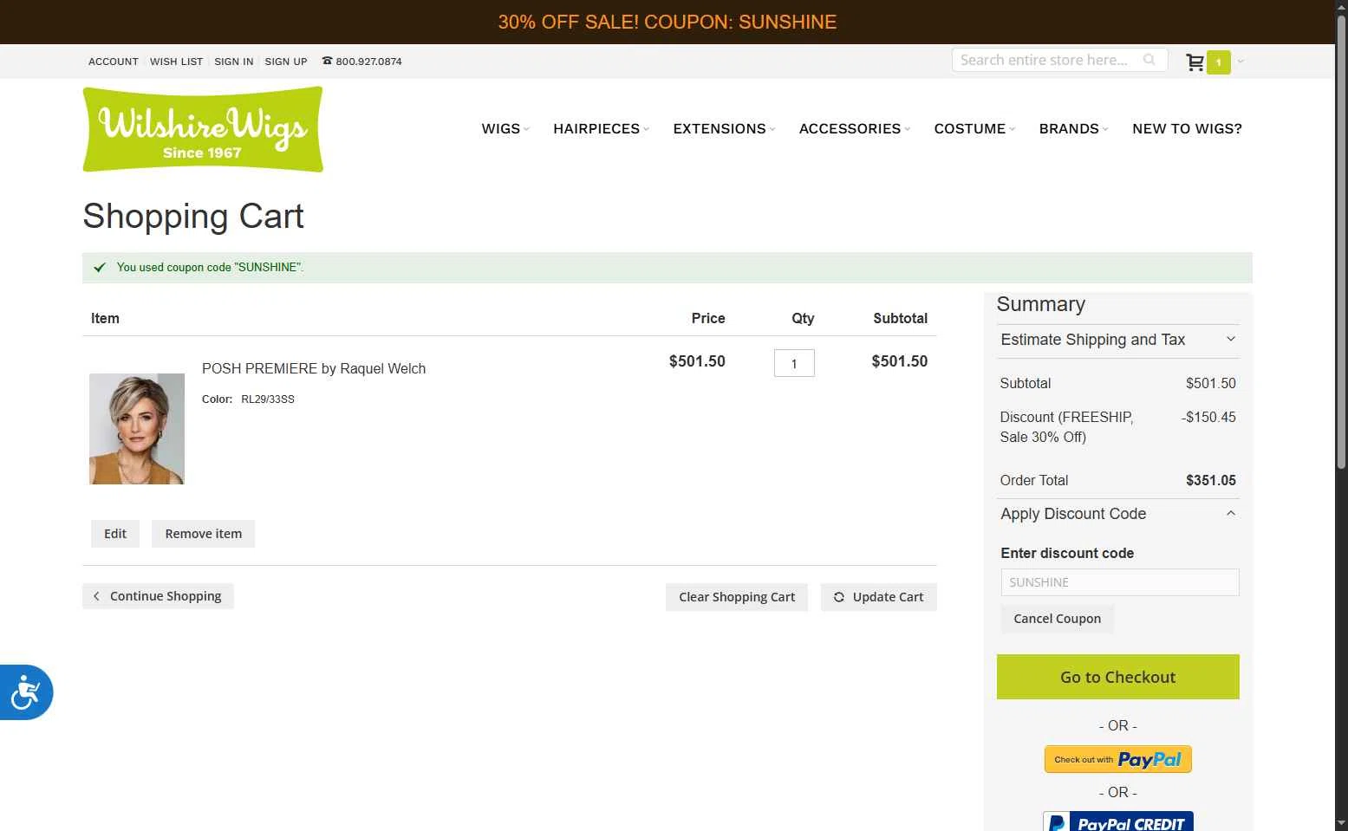Click the quantity input field

click(x=794, y=363)
